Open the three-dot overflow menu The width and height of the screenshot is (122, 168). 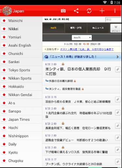(115, 11)
